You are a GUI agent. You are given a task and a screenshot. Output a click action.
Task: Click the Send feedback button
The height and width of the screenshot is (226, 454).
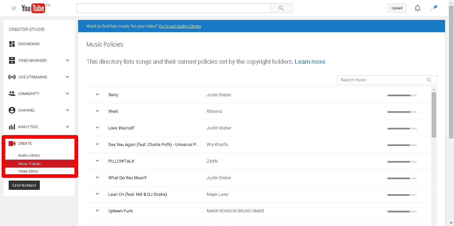(24, 185)
